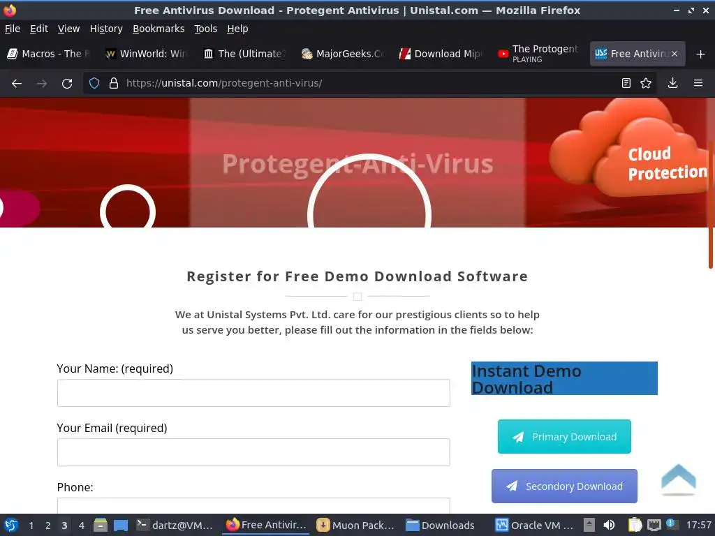Open Downloads folder taskbar item
The image size is (715, 536).
point(441,526)
